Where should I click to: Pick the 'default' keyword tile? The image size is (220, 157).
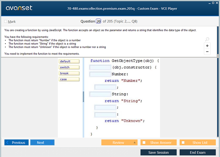[69, 61]
